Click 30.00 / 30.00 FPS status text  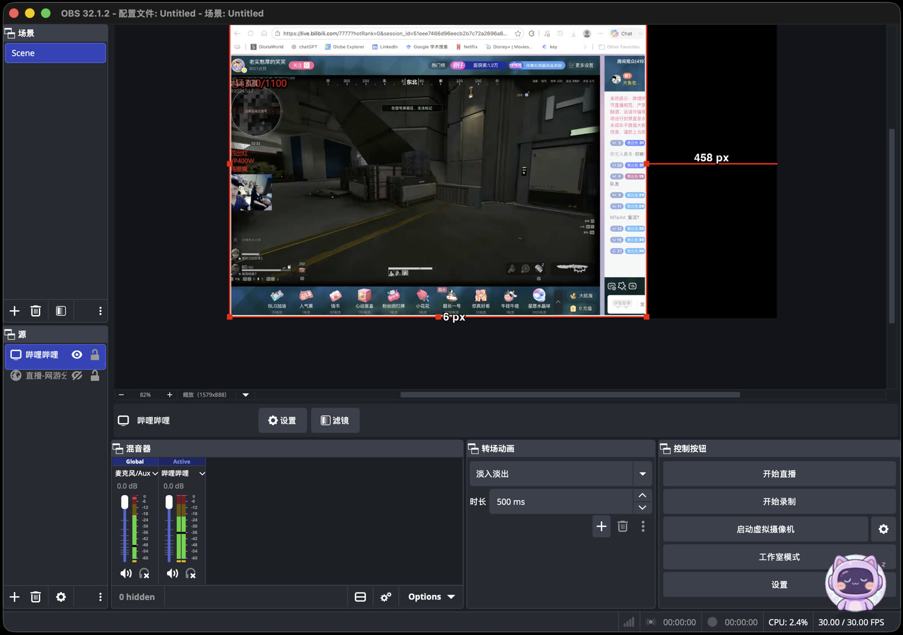point(851,622)
